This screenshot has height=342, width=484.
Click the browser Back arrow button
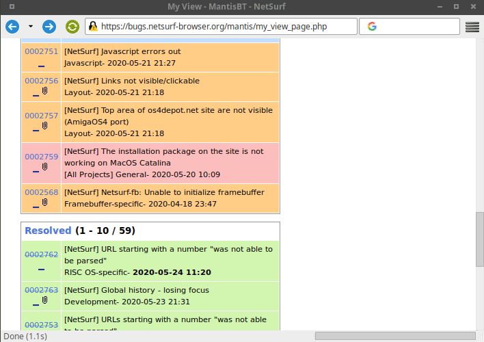(12, 27)
